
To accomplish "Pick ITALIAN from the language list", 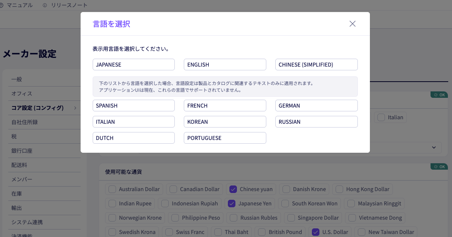I will coord(134,122).
